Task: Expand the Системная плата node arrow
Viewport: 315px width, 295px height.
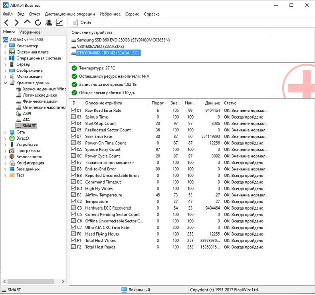Action: click(6, 52)
